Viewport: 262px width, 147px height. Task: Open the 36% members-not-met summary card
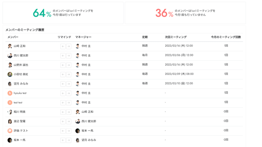pos(185,13)
